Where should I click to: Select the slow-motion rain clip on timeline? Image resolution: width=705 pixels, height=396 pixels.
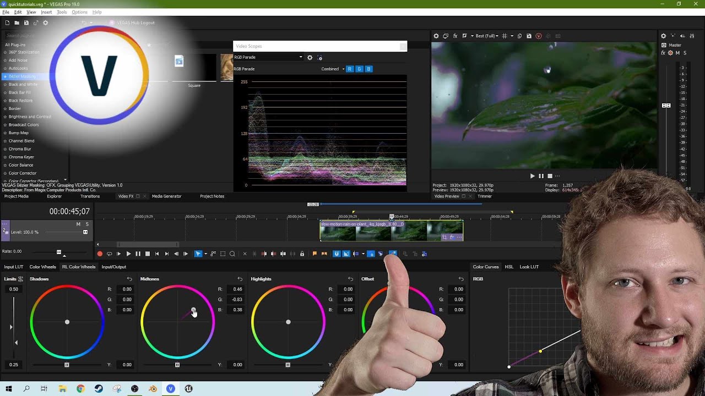(x=391, y=231)
